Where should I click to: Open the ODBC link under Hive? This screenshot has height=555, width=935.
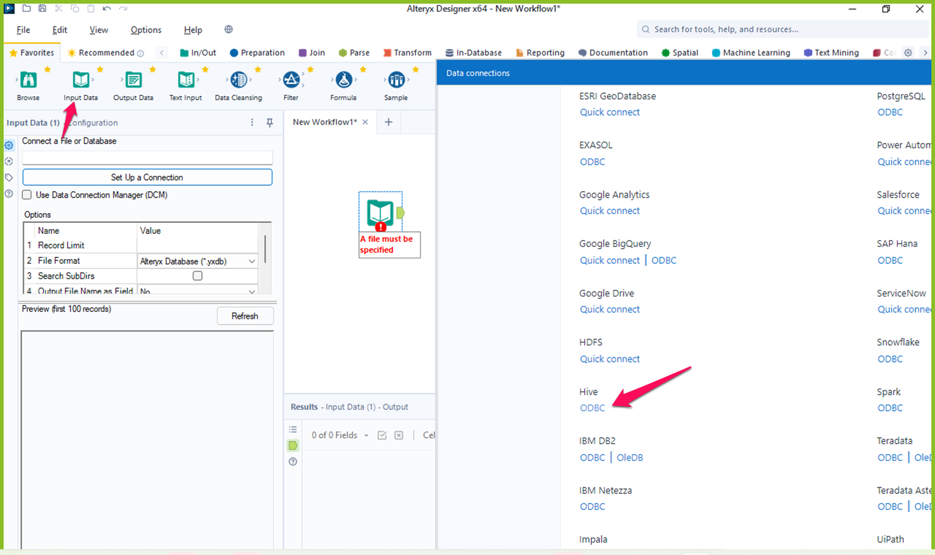(592, 407)
